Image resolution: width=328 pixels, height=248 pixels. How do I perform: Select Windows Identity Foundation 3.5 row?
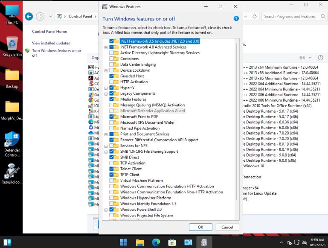click(148, 204)
